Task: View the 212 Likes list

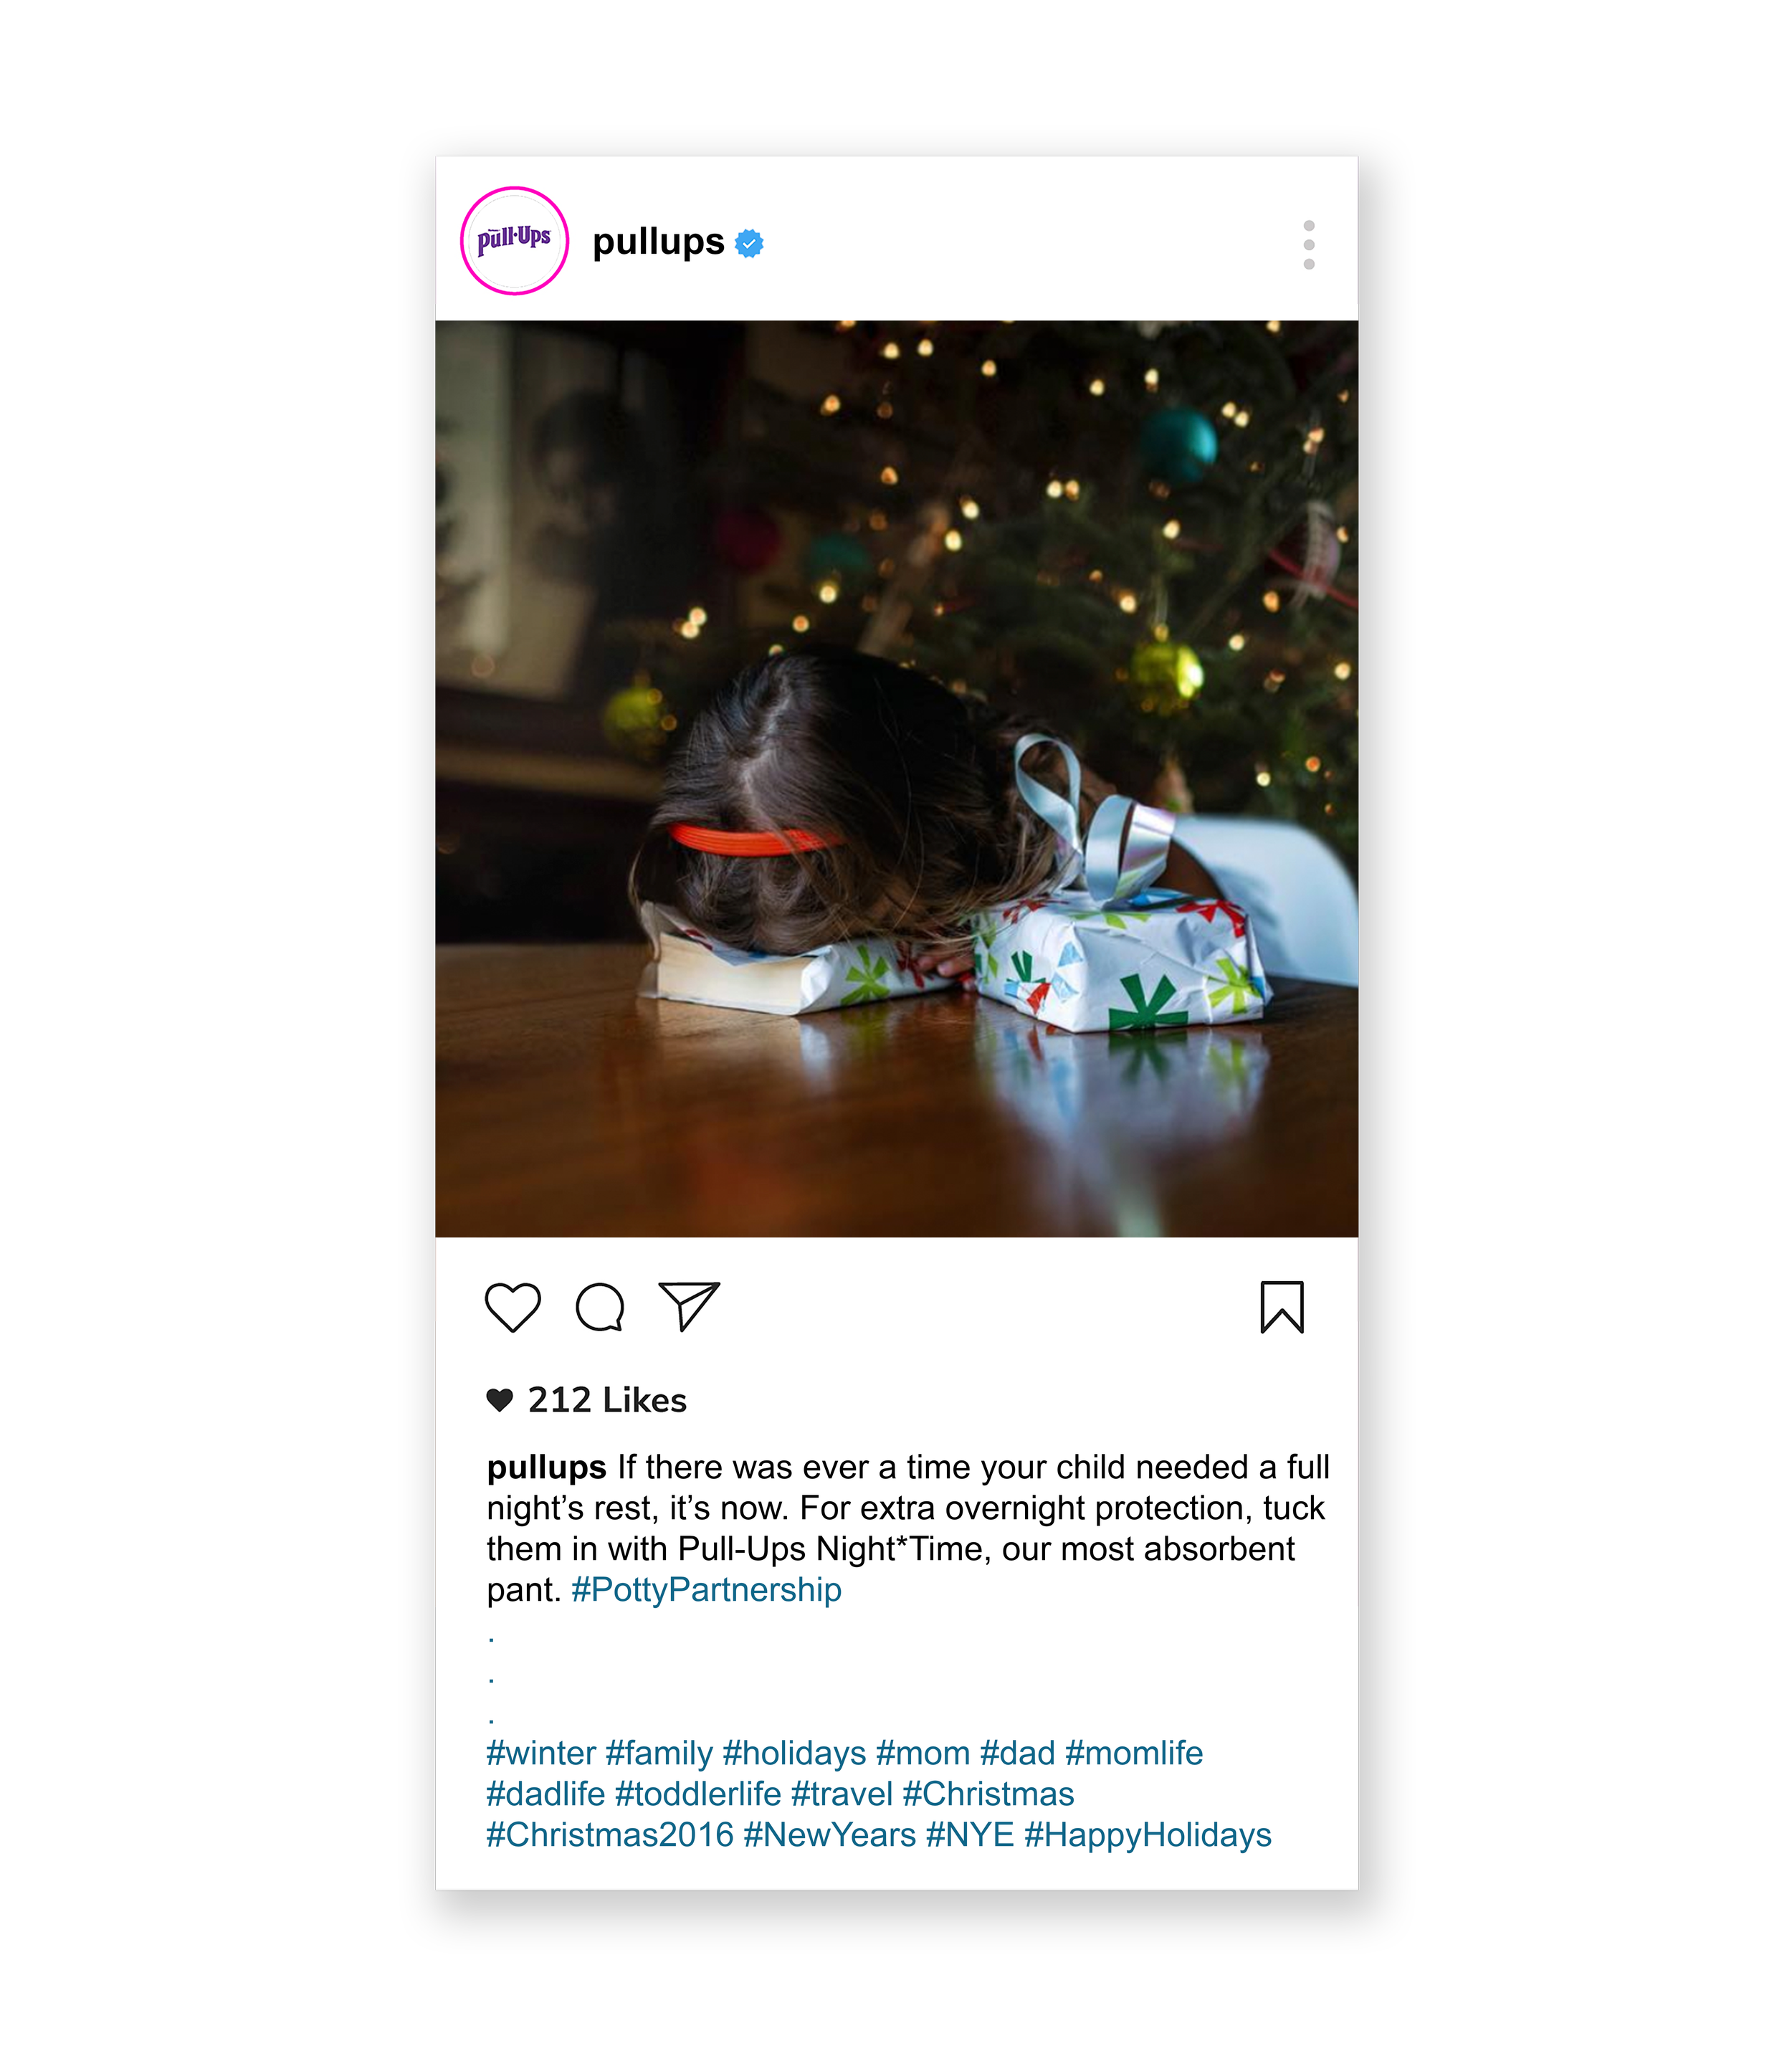Action: coord(607,1400)
